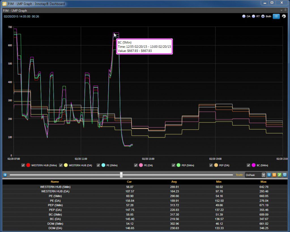Click the tan PEP (DA) color swatch

tap(216, 165)
